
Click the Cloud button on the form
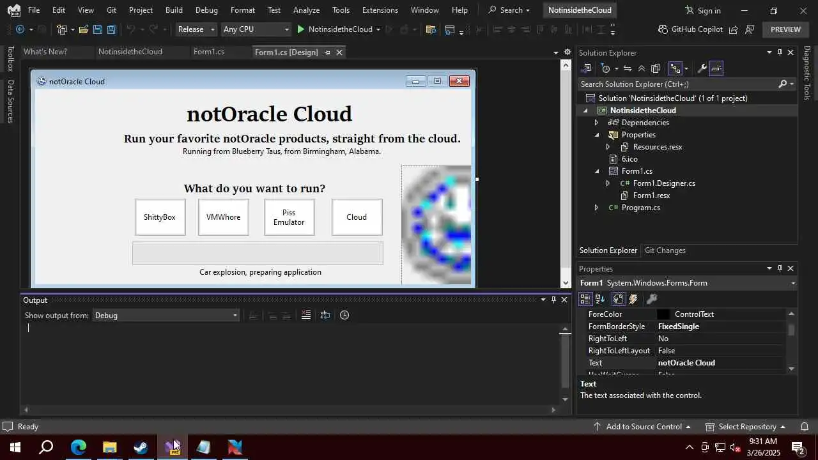[357, 217]
